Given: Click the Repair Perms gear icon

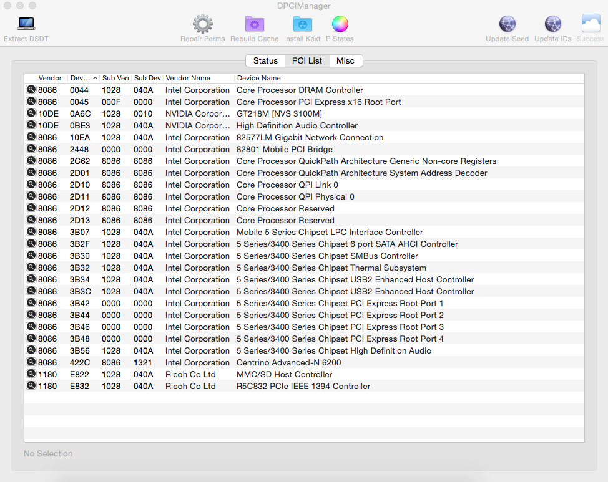Looking at the screenshot, I should [x=202, y=24].
